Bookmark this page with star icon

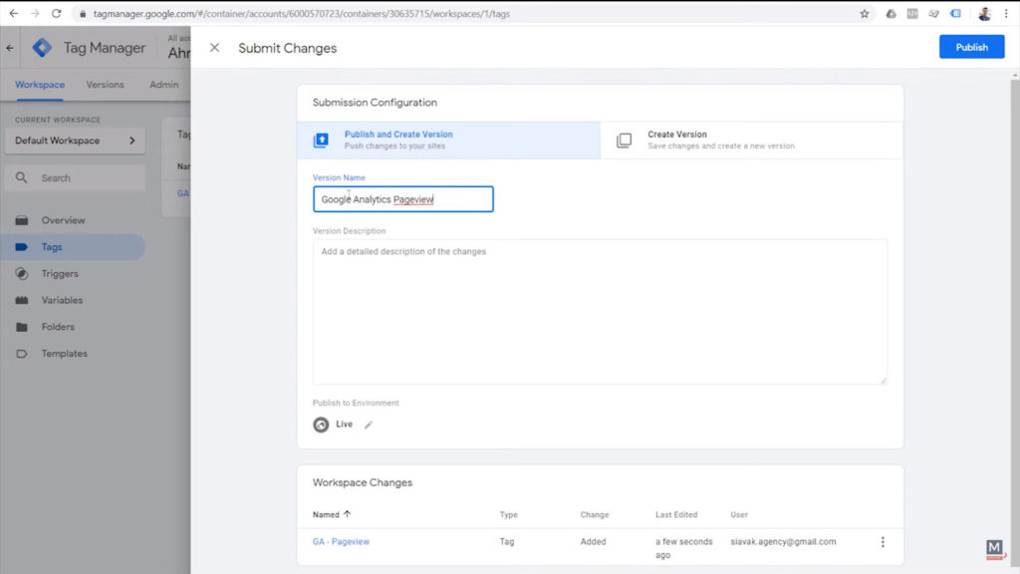pyautogui.click(x=864, y=14)
